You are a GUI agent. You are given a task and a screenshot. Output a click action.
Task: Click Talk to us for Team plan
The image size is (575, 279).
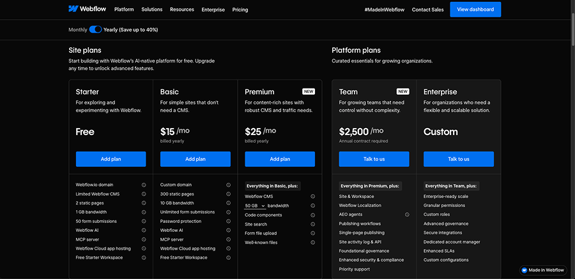[374, 159]
